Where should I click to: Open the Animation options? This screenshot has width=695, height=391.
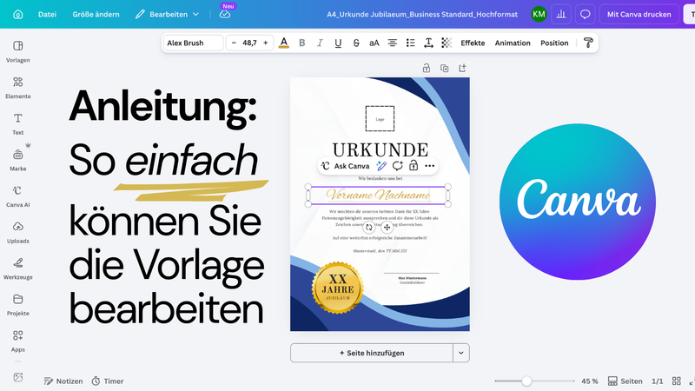pyautogui.click(x=513, y=43)
